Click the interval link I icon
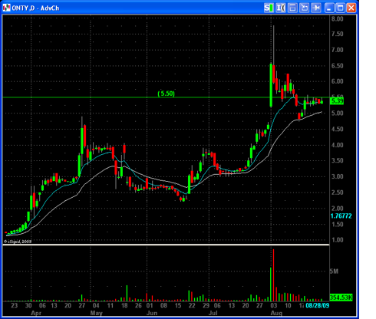Image resolution: width=376 pixels, height=319 pixels. tap(281, 8)
